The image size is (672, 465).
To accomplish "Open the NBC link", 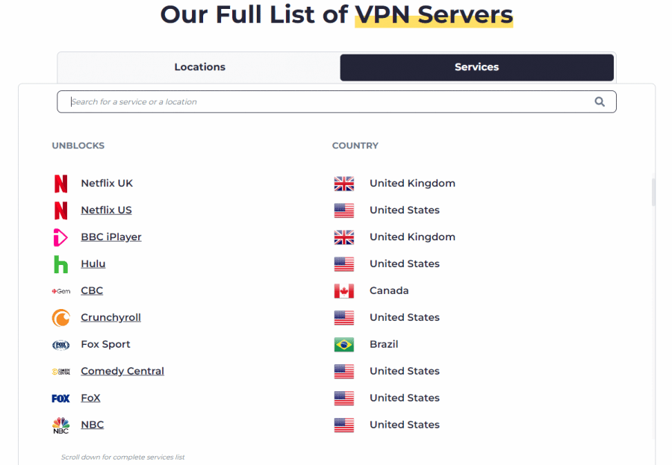I will click(x=92, y=425).
